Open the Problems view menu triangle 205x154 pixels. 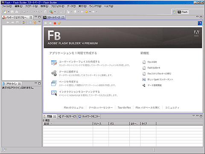193,115
